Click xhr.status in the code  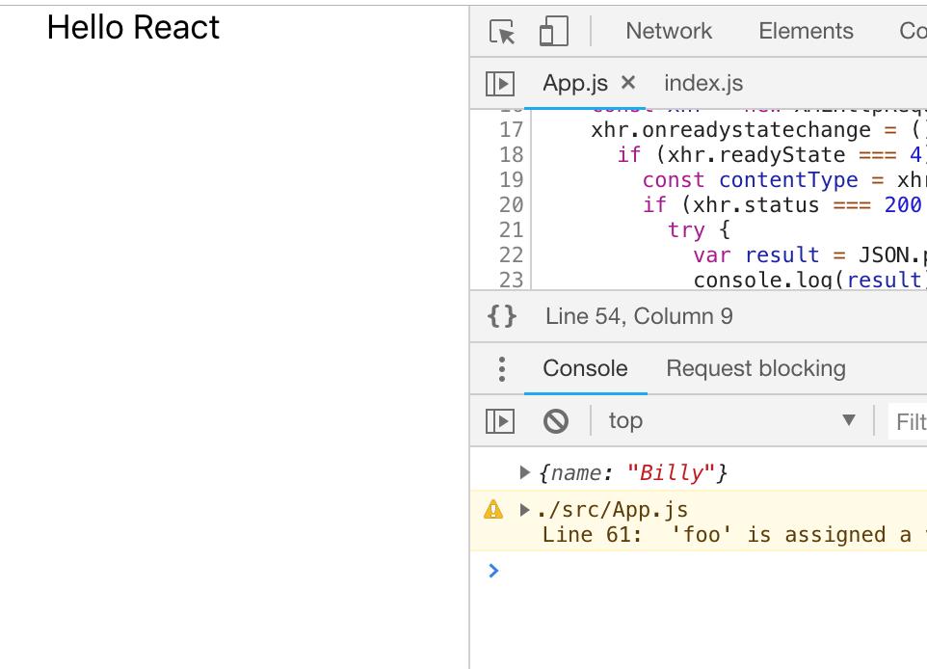[755, 204]
